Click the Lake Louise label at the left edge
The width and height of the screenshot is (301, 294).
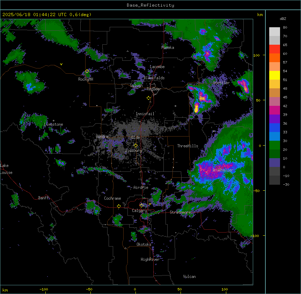pos(6,169)
